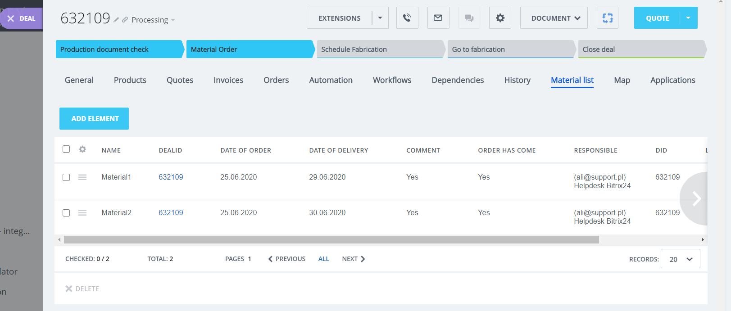This screenshot has height=311, width=731.
Task: Click the Material1 row drag-handle menu icon
Action: click(82, 177)
